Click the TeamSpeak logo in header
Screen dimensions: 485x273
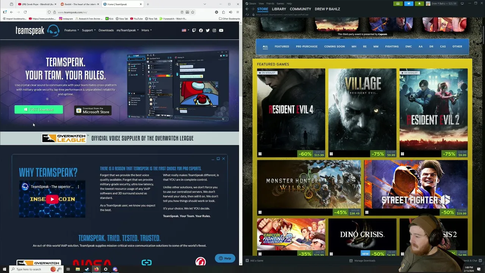tap(37, 30)
